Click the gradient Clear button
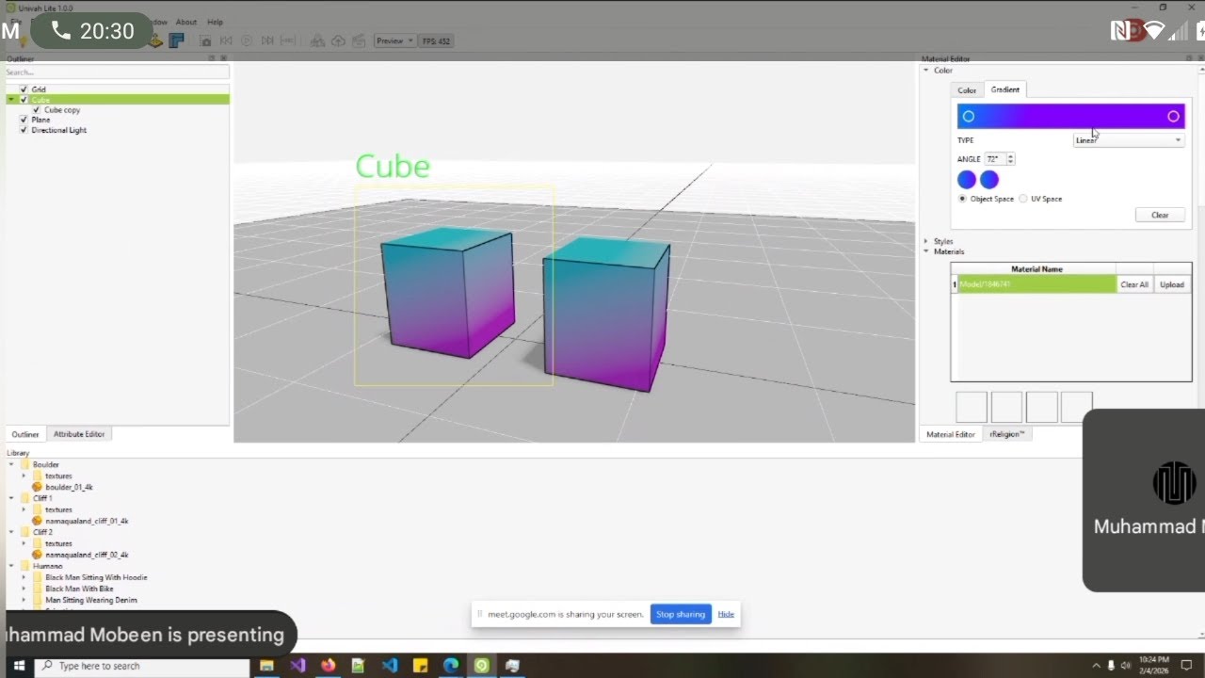Screen dimensions: 1205x678 pos(1160,215)
